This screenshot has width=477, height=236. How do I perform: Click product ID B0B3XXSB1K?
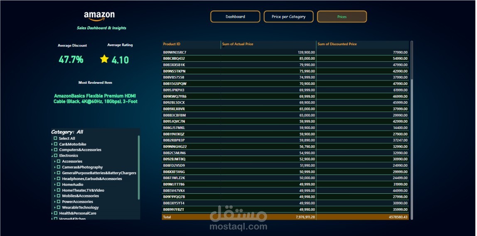tap(174, 65)
